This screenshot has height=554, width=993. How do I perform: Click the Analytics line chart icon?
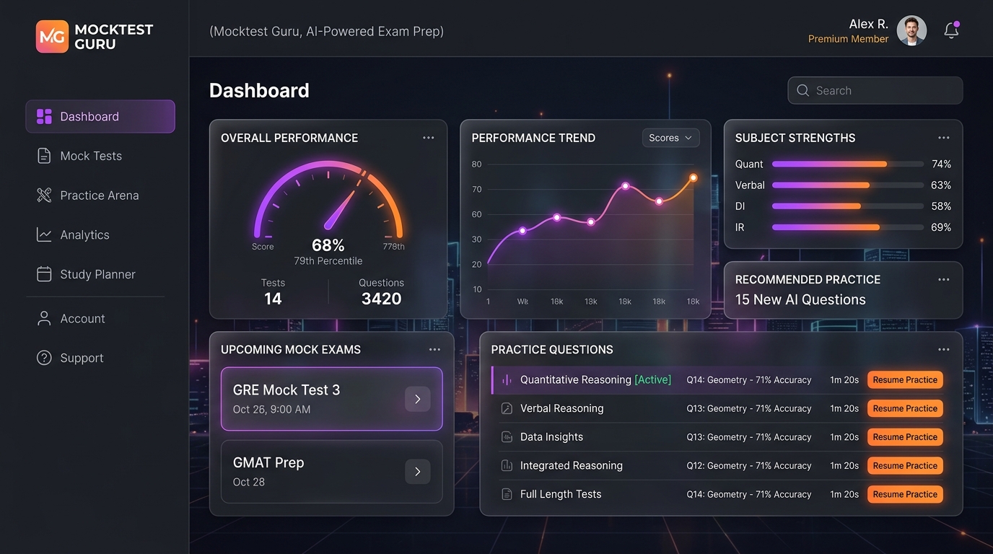point(44,235)
